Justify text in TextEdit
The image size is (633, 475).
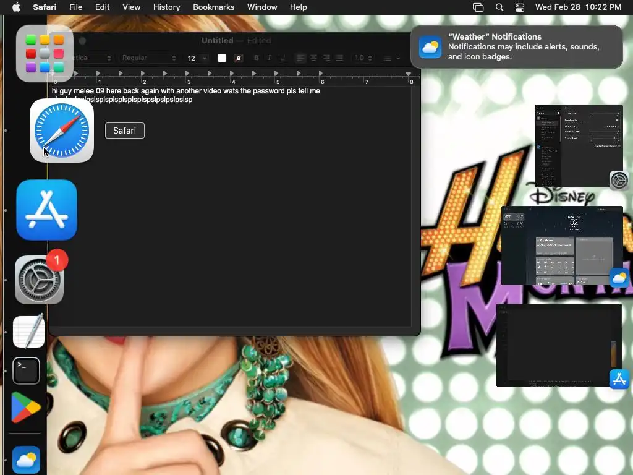[339, 58]
